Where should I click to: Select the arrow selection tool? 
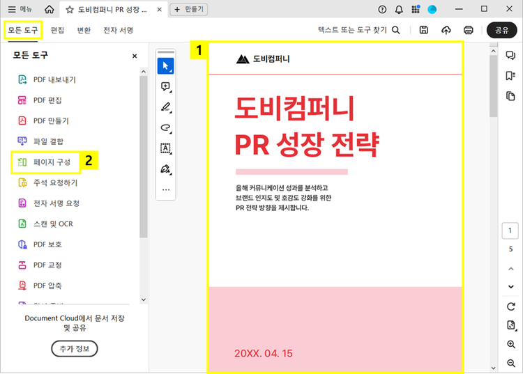[165, 66]
